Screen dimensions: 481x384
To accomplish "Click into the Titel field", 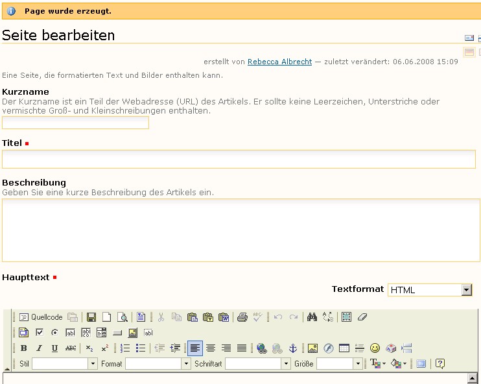I will coord(239,160).
